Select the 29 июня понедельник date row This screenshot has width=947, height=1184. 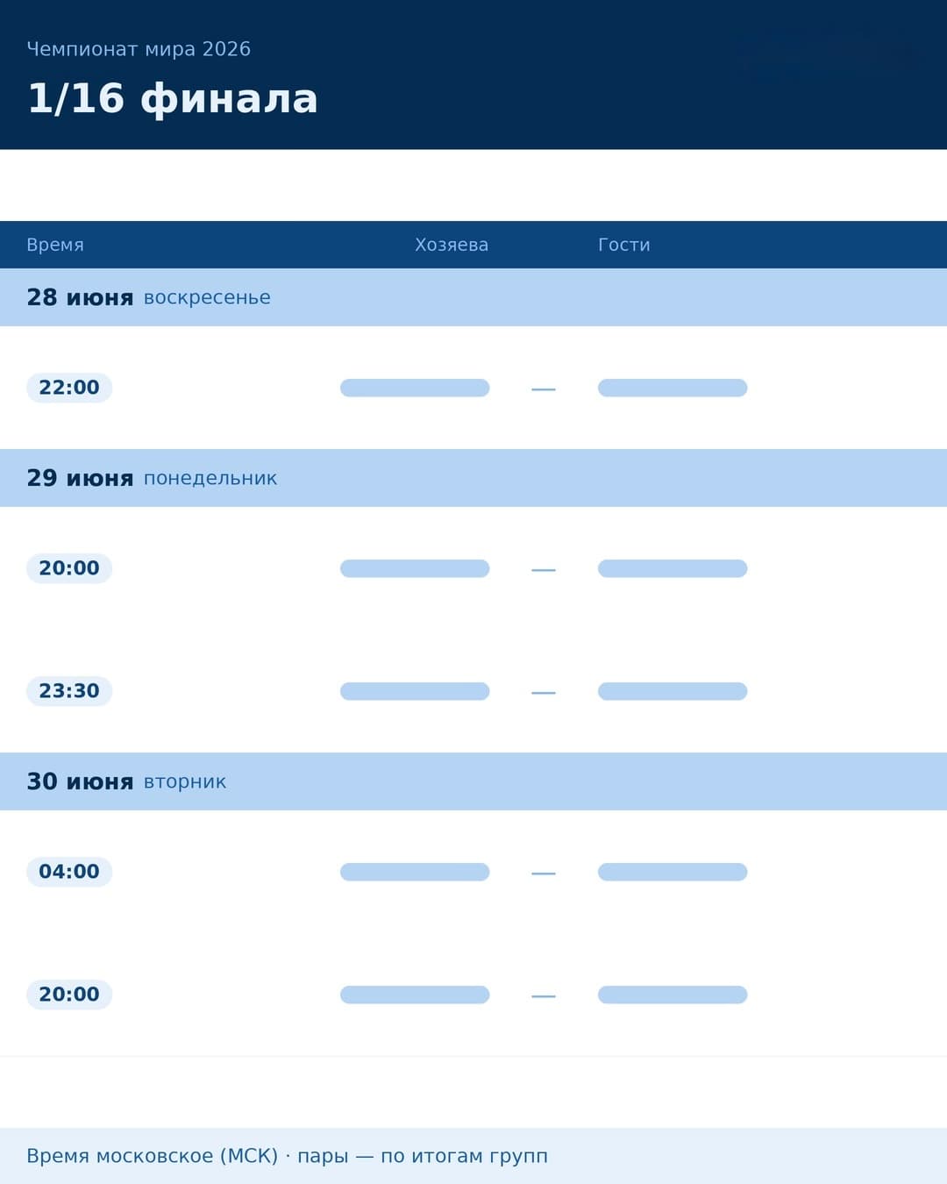[473, 478]
